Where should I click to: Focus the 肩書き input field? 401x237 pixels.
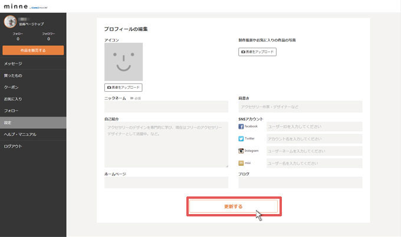tap(300, 106)
